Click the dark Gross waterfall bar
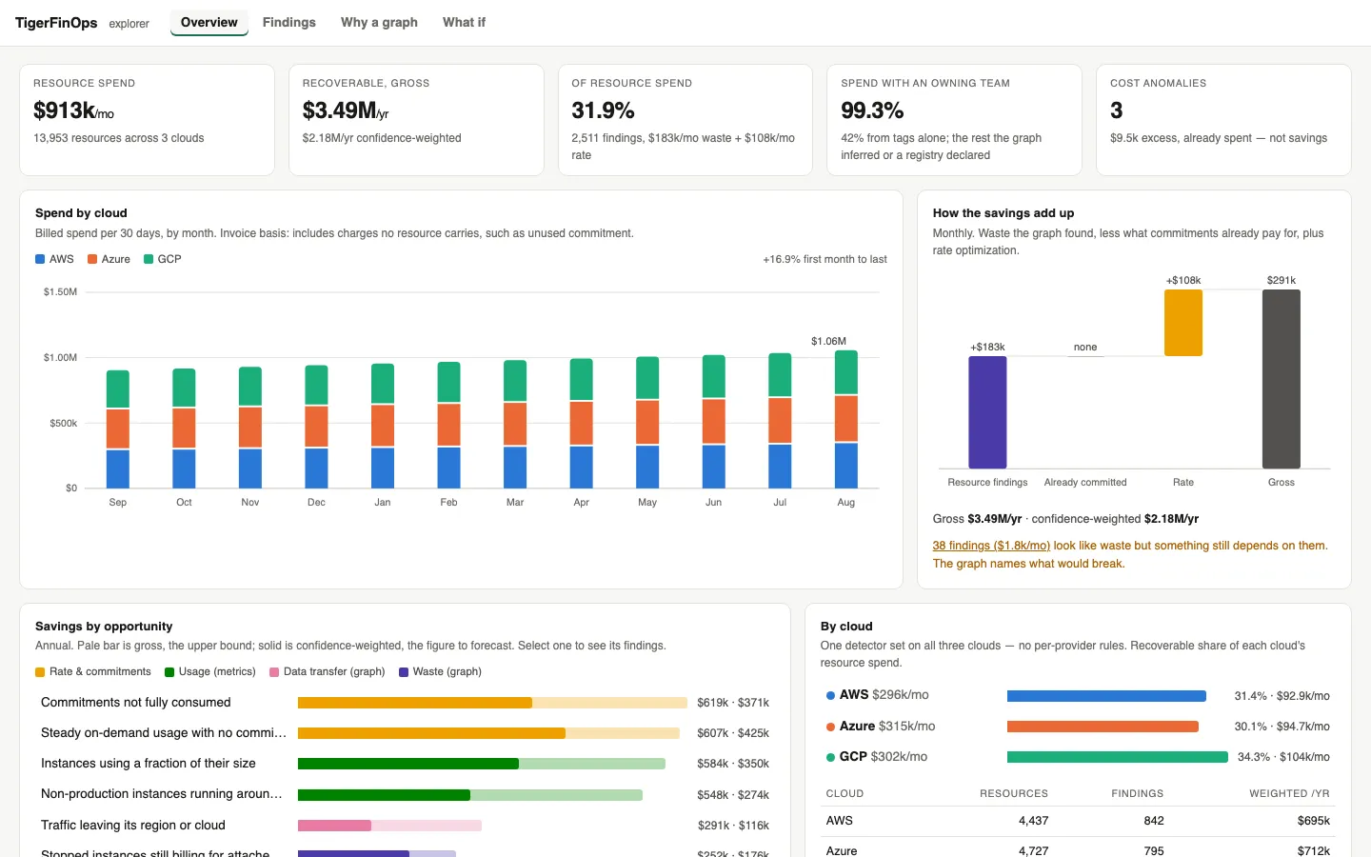The width and height of the screenshot is (1371, 857). (1282, 379)
